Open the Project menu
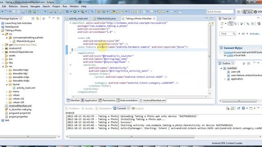Screen dimensions: 262x147 (x=56, y=7)
